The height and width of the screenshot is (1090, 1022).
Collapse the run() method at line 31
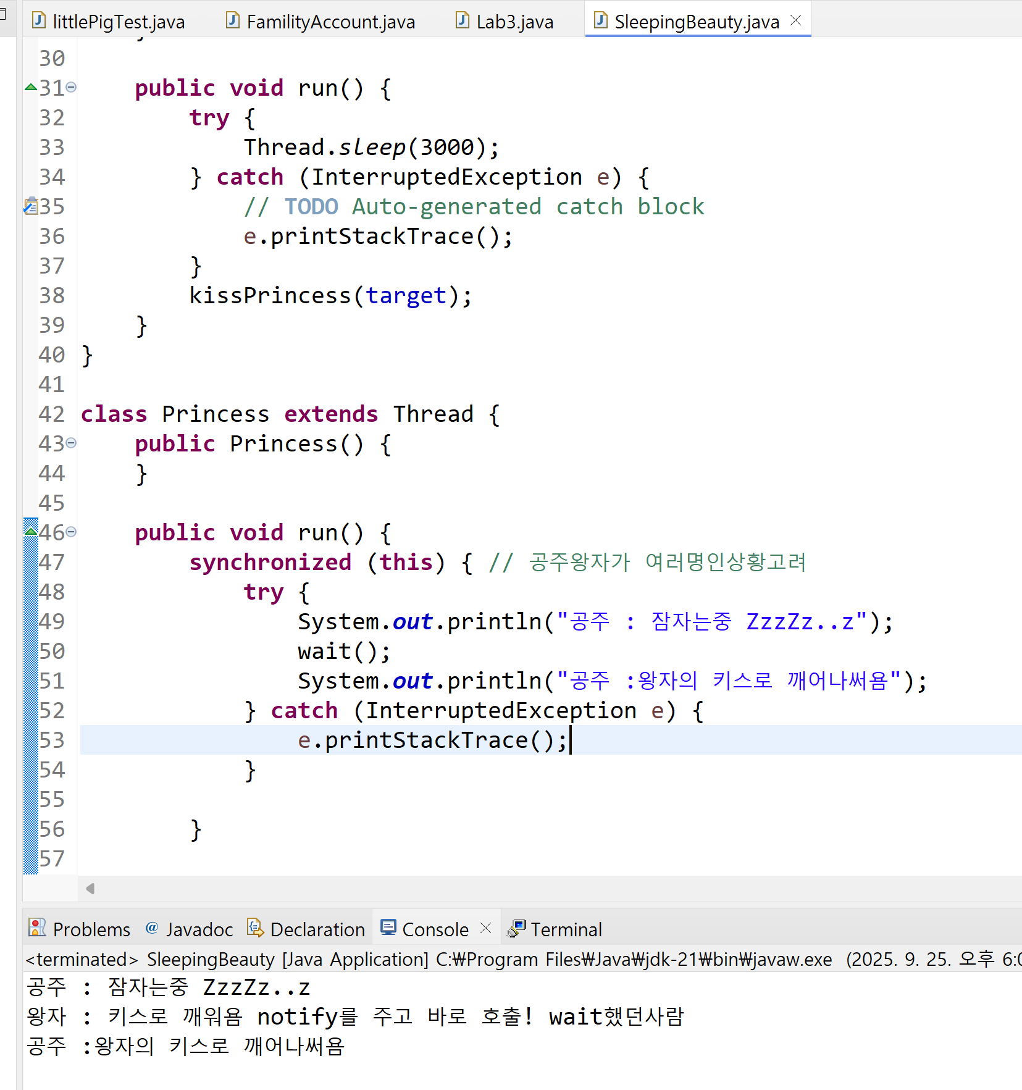[71, 87]
